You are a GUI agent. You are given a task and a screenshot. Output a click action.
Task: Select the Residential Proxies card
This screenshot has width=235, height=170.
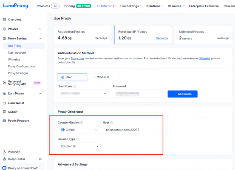click(82, 35)
